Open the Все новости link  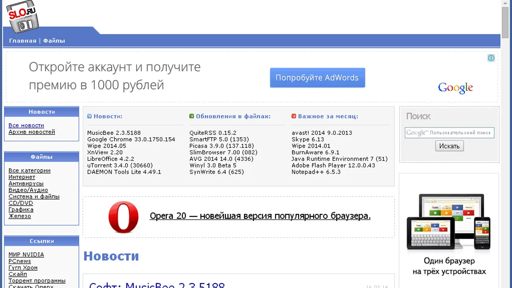(26, 126)
